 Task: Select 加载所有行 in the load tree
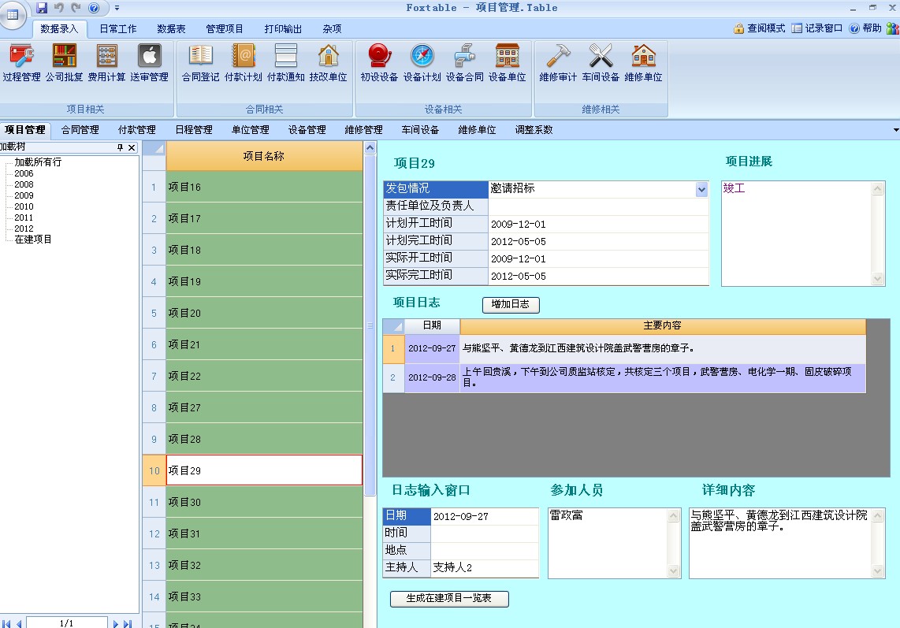(38, 162)
